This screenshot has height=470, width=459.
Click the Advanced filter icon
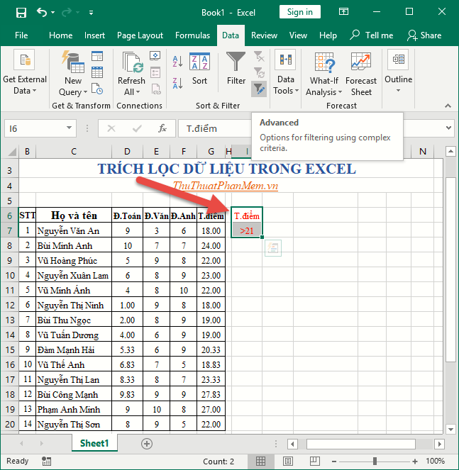pos(259,89)
